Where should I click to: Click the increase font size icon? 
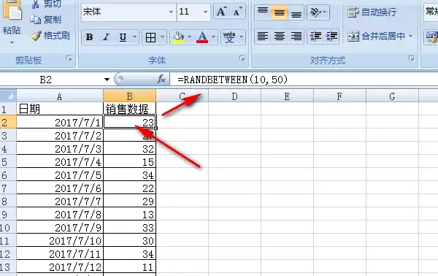(221, 12)
